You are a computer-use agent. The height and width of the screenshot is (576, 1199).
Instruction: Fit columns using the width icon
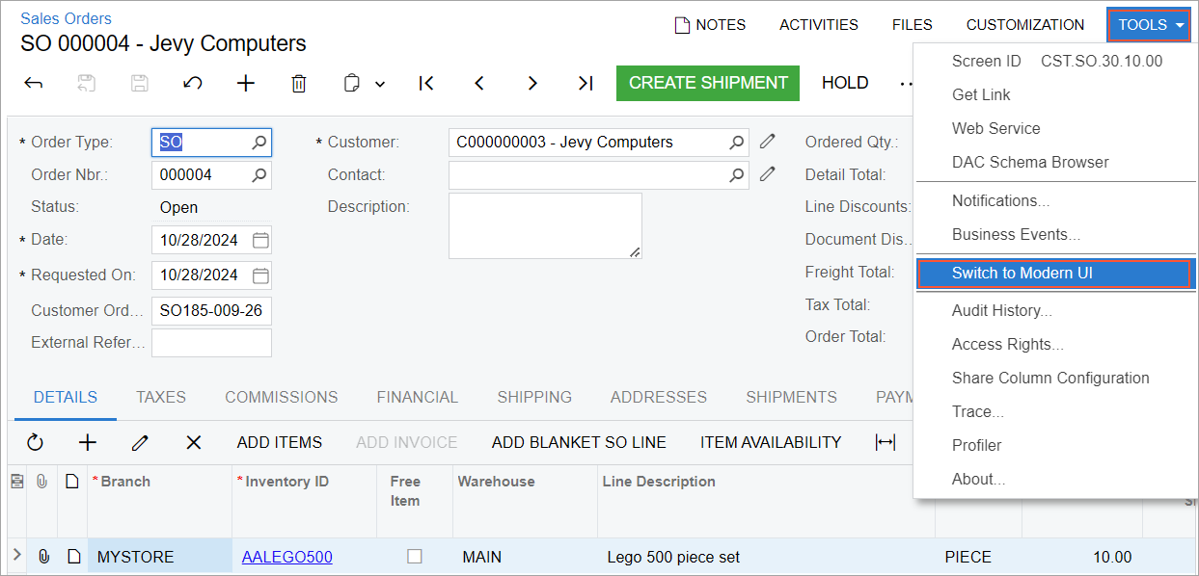(885, 442)
